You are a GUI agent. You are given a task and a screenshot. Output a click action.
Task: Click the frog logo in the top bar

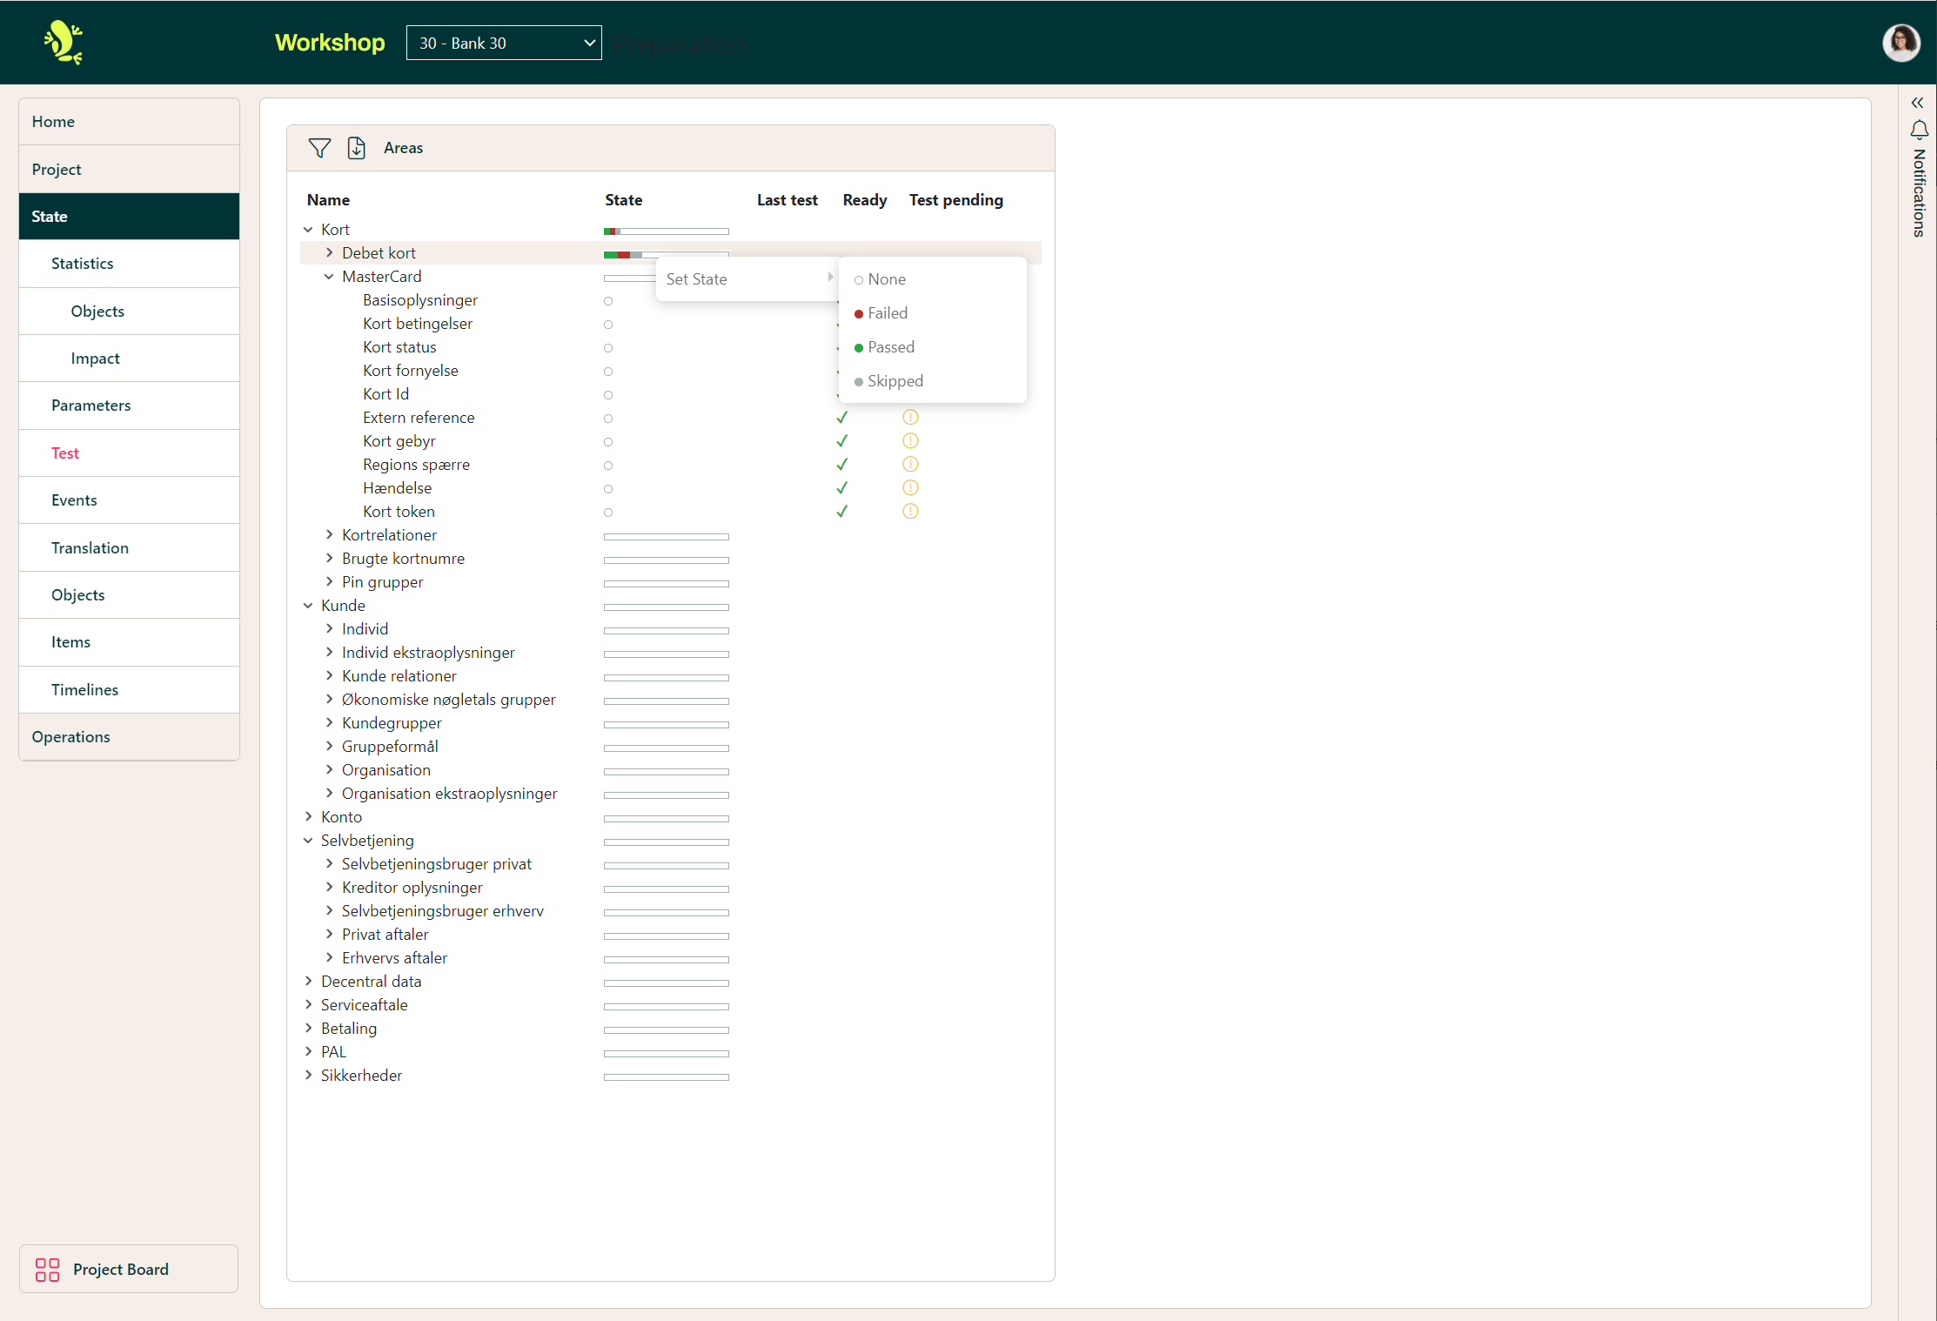(64, 42)
